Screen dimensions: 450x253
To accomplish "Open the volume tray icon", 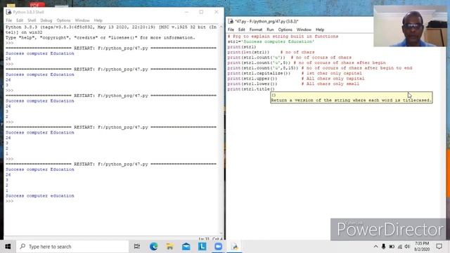I will (x=407, y=247).
